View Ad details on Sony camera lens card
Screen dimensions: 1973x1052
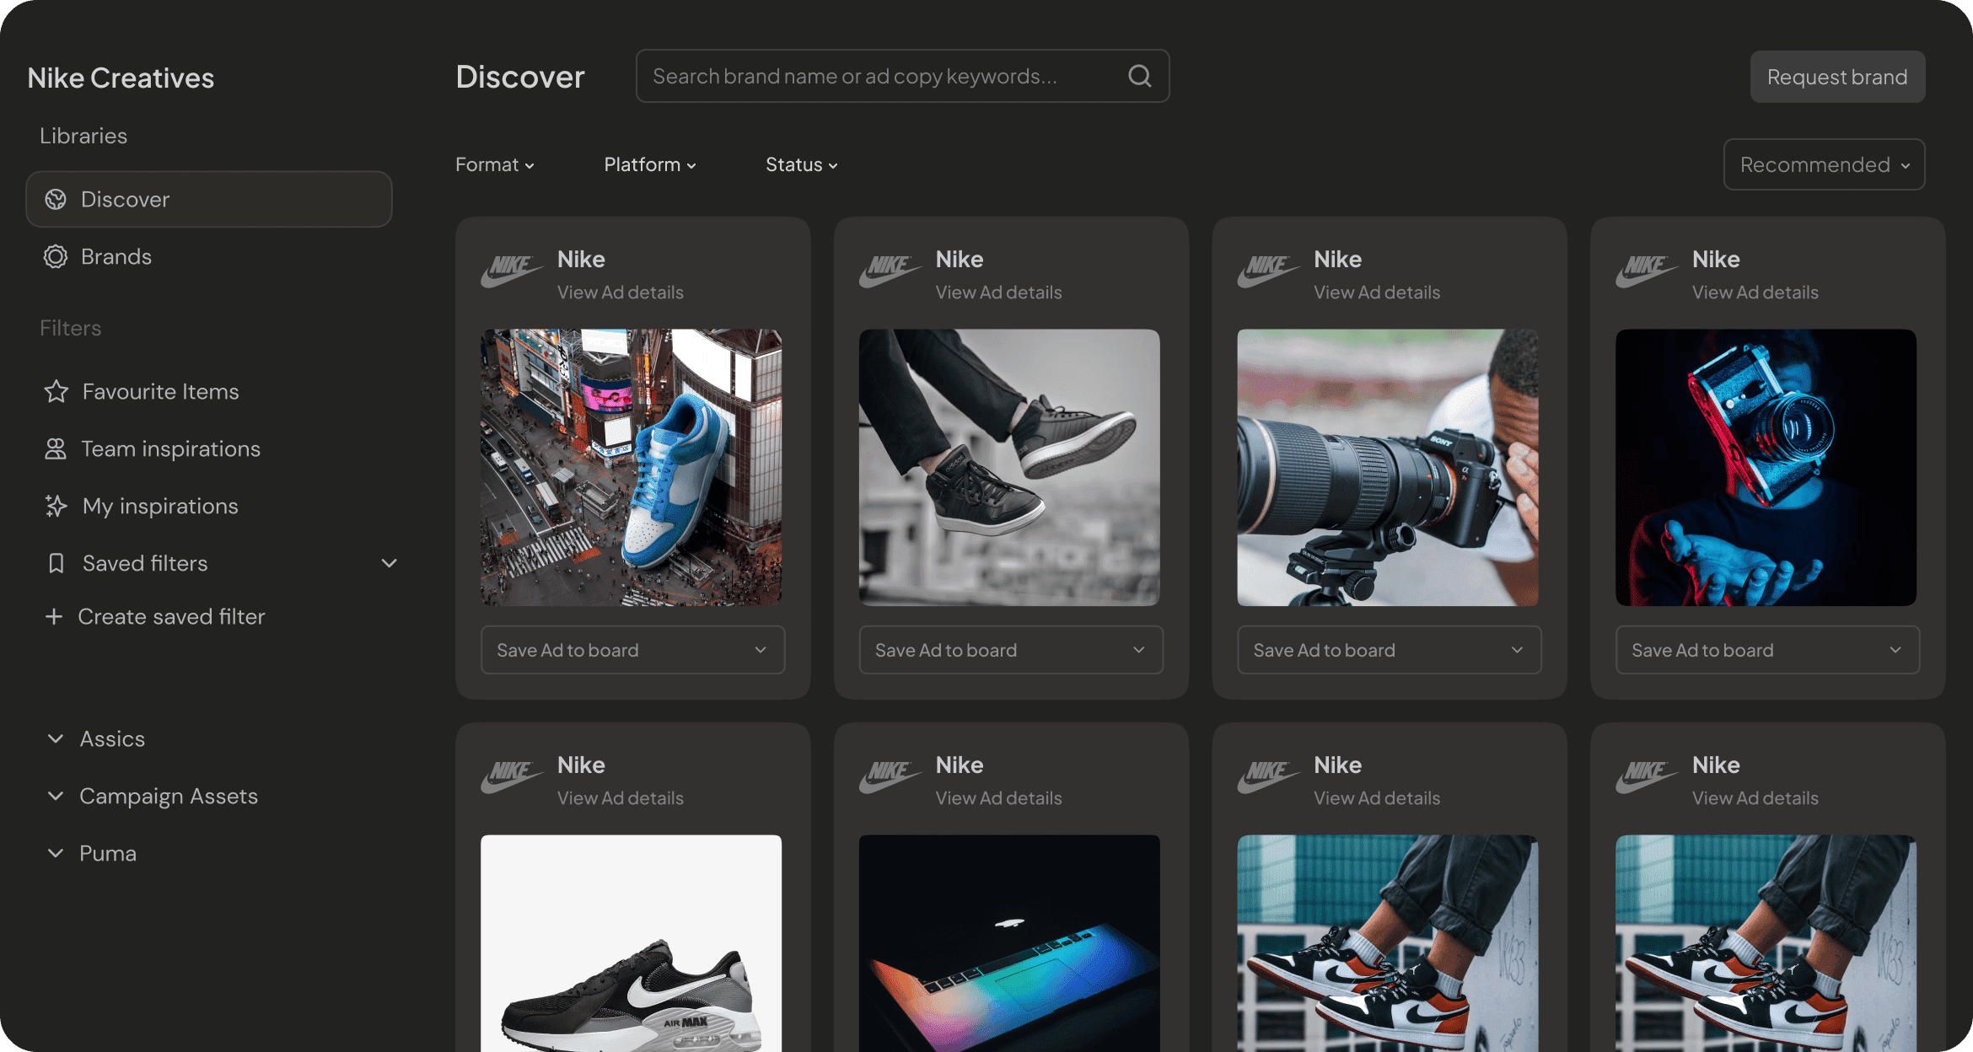click(1377, 293)
